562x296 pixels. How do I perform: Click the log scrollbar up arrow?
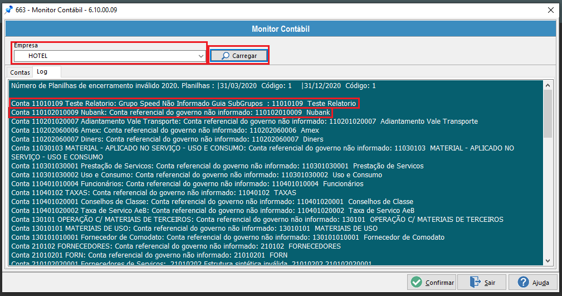pos(548,85)
